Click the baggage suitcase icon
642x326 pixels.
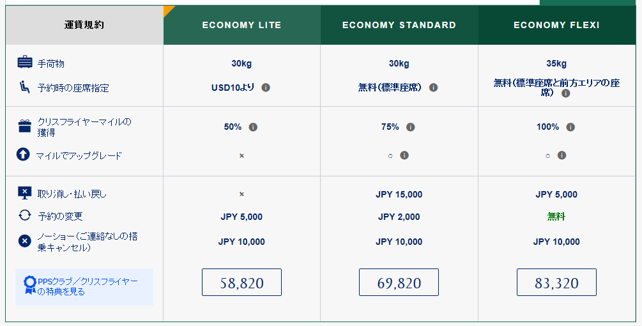pos(24,62)
